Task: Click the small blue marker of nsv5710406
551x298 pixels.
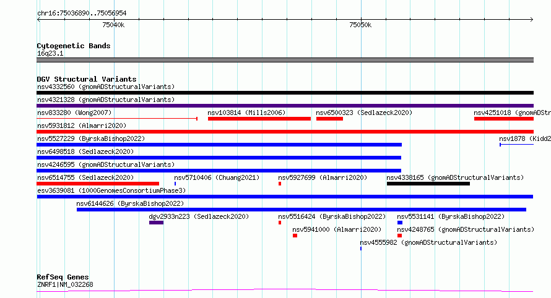Action: coord(175,184)
